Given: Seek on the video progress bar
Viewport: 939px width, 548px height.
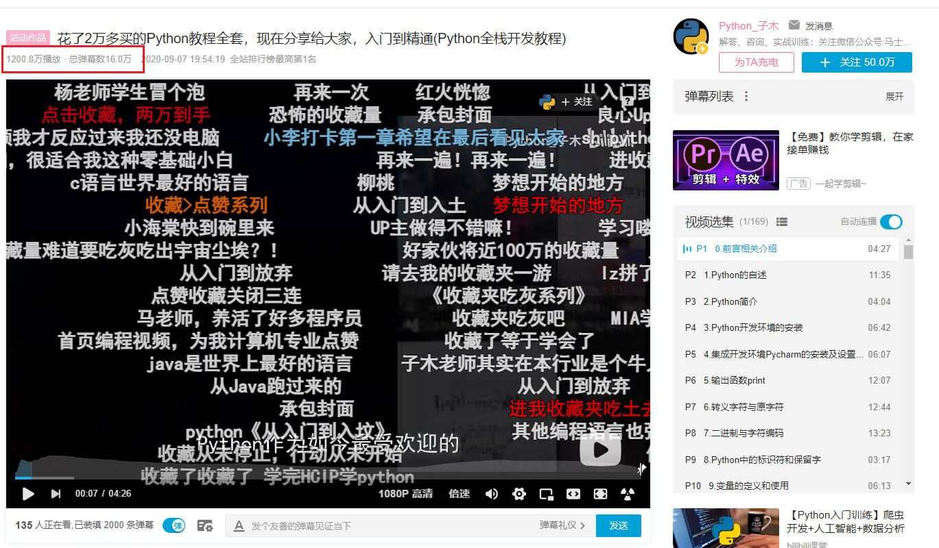Looking at the screenshot, I should (x=328, y=477).
